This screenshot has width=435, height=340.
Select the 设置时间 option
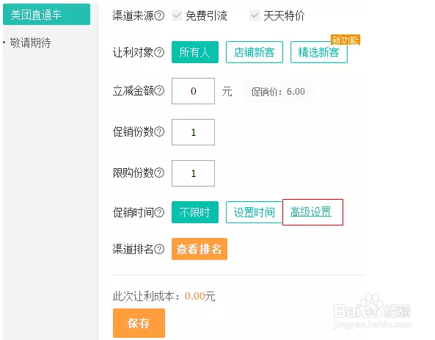[255, 212]
